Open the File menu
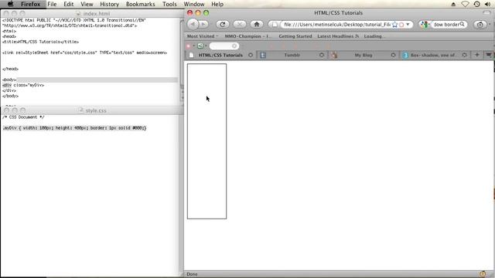 [x=52, y=4]
